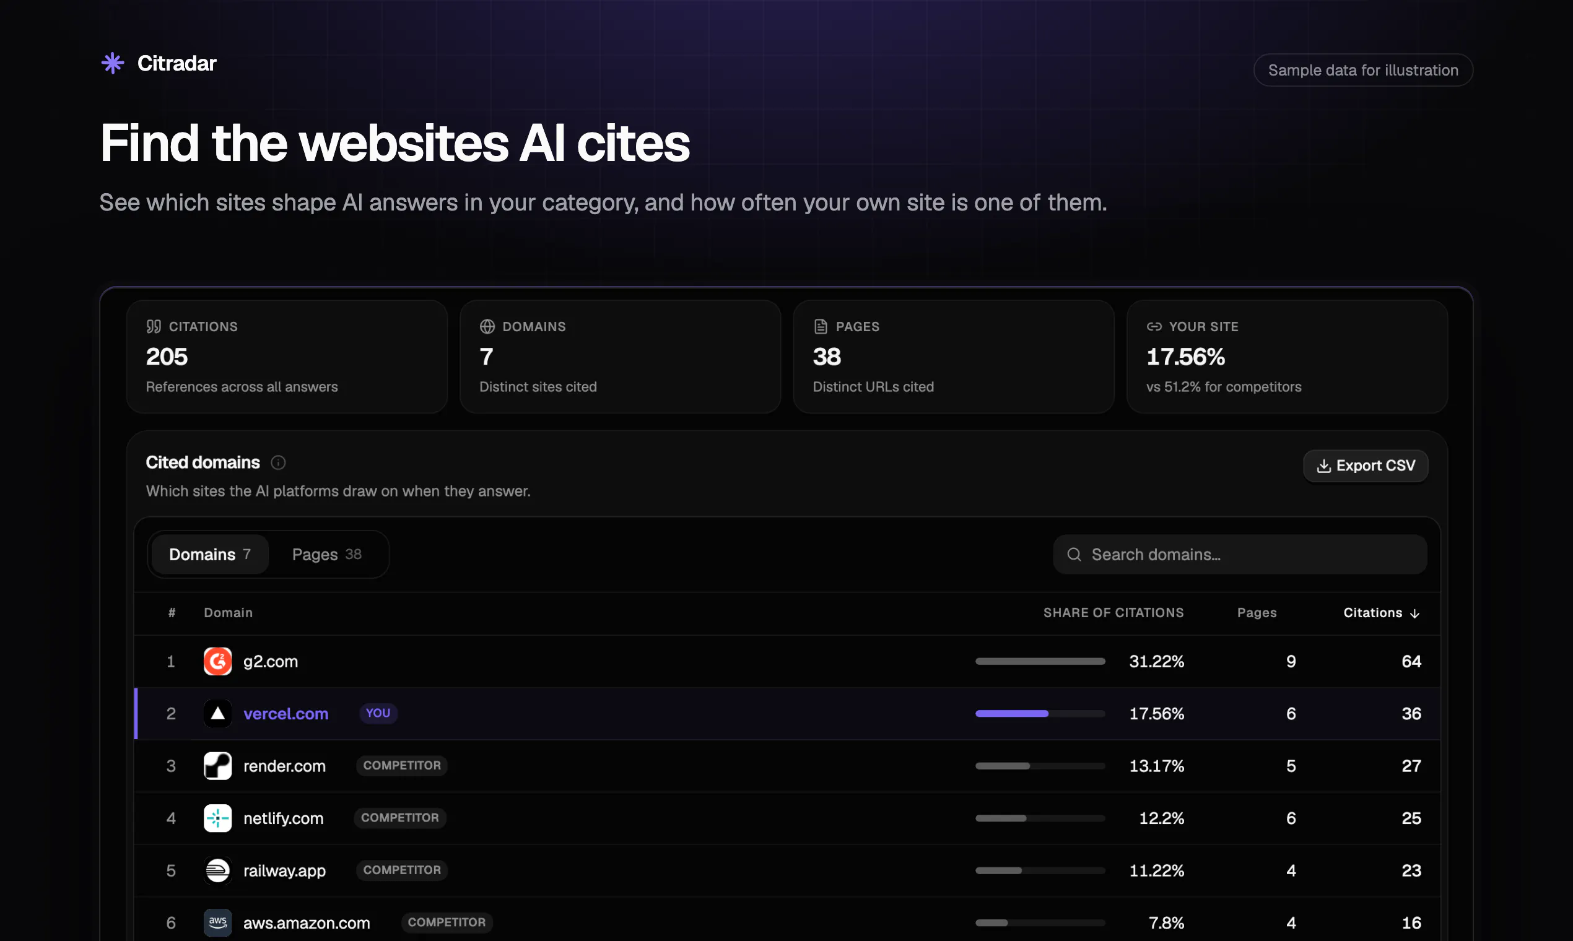Click the 38 value on Pages card
The width and height of the screenshot is (1573, 941).
[827, 357]
